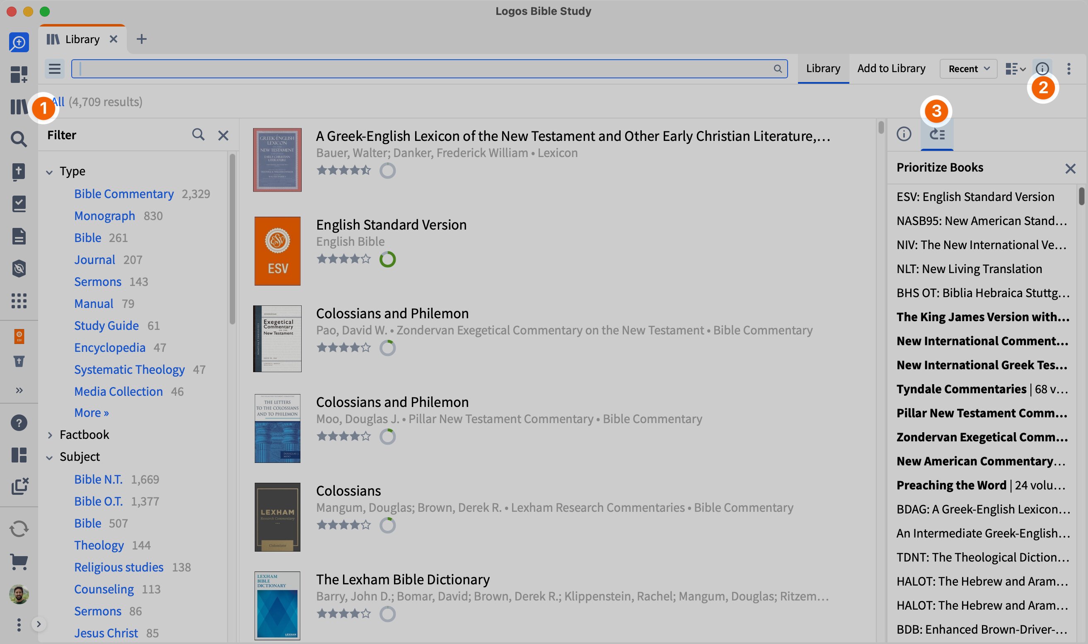Viewport: 1088px width, 644px height.
Task: Filter by Counseling subject
Action: pos(104,589)
